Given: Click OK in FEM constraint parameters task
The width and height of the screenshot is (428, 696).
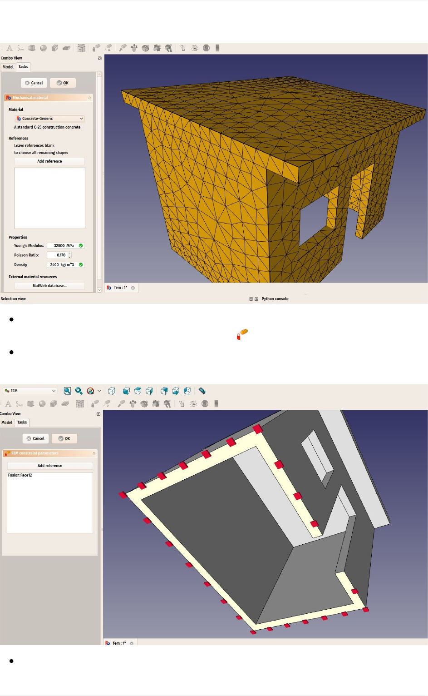Looking at the screenshot, I should click(64, 439).
